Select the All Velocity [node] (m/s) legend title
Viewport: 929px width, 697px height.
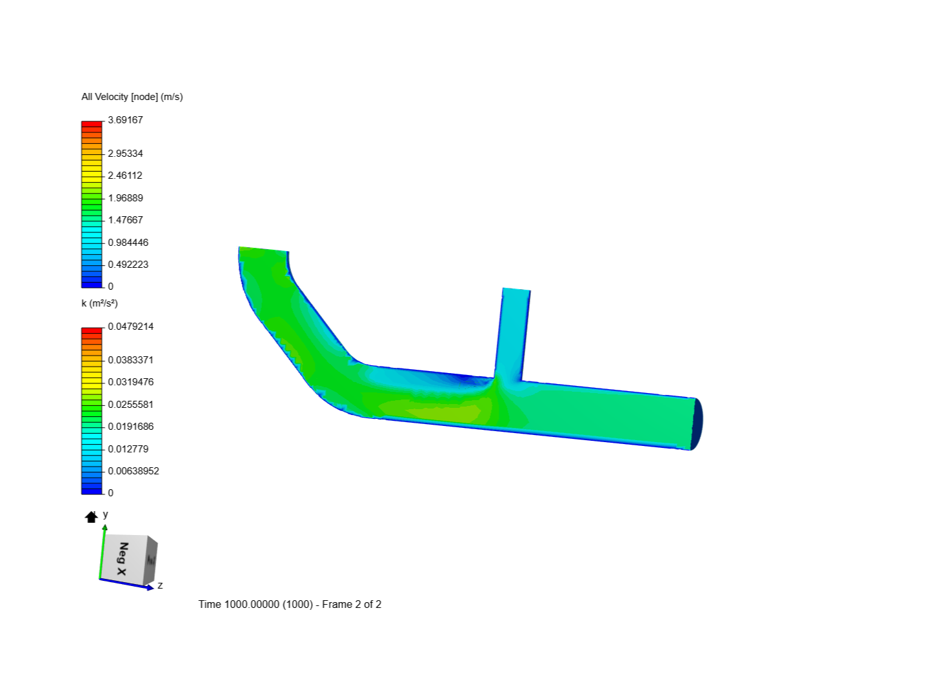click(x=132, y=97)
